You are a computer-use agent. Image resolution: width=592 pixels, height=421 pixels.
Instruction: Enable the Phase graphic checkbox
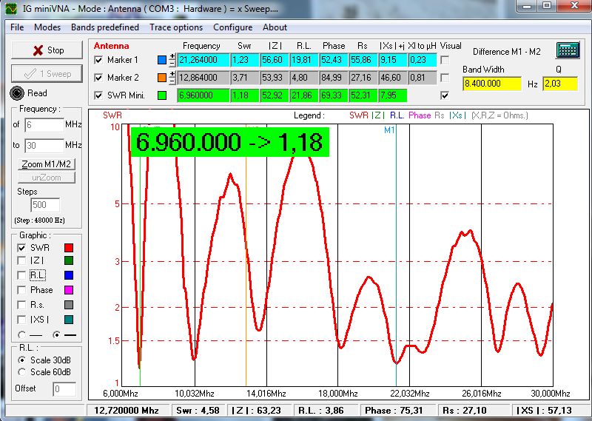(x=22, y=290)
